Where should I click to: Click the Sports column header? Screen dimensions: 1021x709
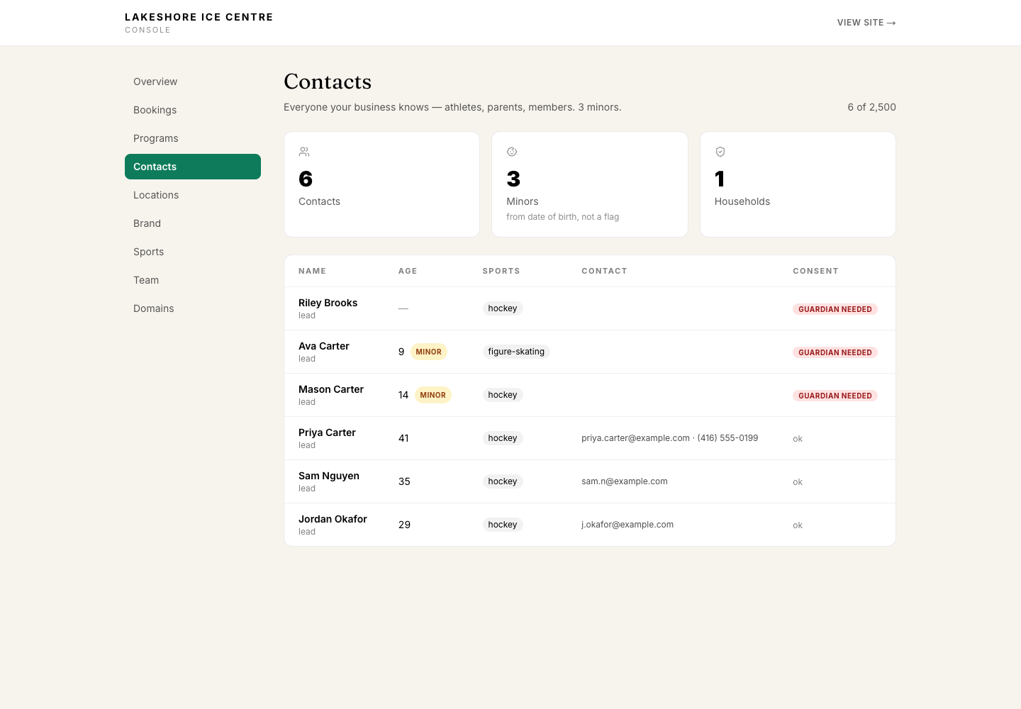501,271
